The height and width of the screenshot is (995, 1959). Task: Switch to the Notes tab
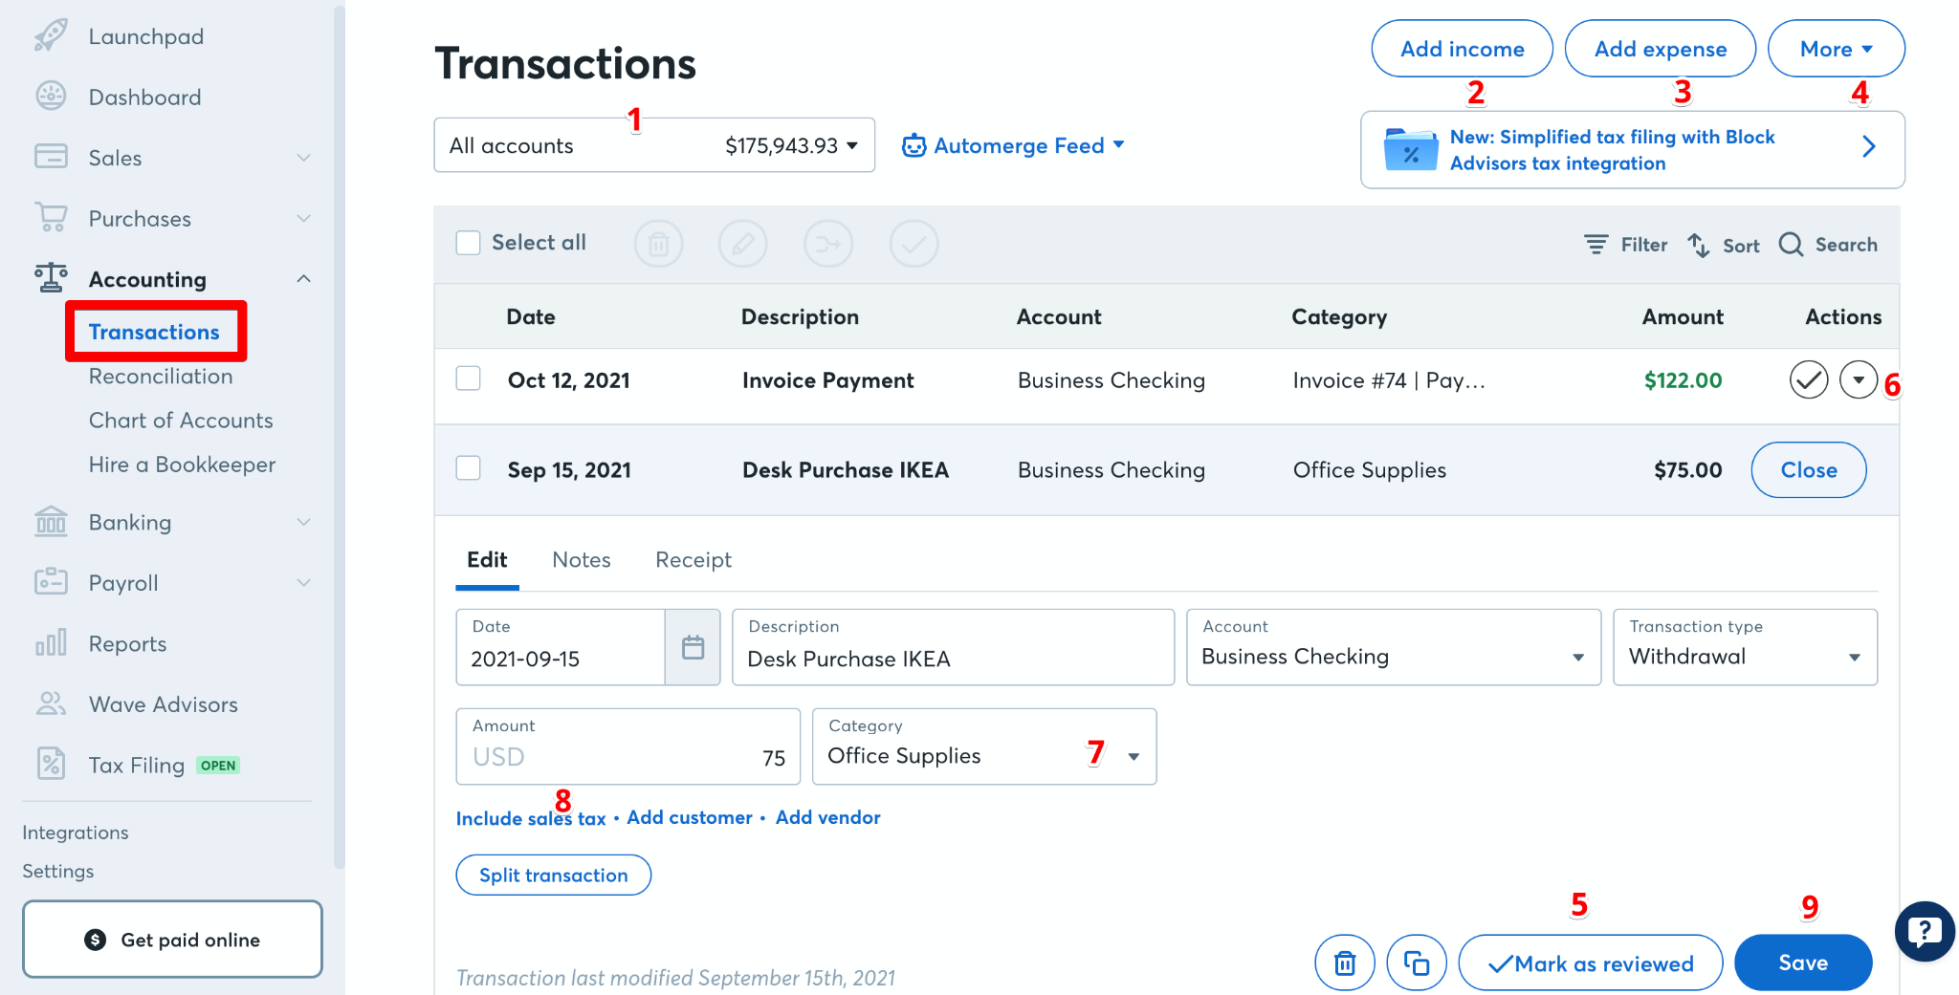582,560
